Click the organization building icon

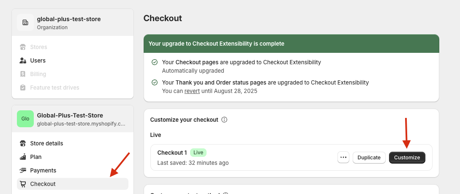point(25,22)
